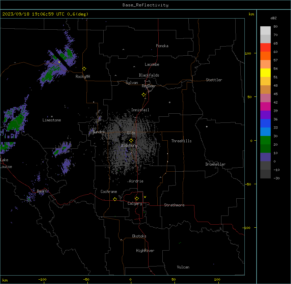Click the Blackfalds city label
The height and width of the screenshot is (284, 291).
[x=149, y=75]
